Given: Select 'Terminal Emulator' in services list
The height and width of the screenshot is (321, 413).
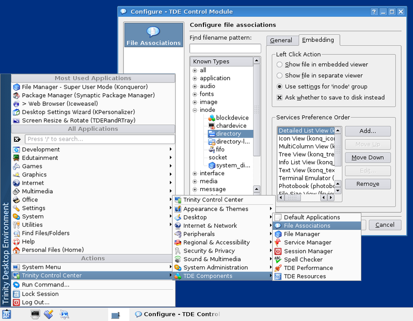Looking at the screenshot, I should [x=307, y=178].
